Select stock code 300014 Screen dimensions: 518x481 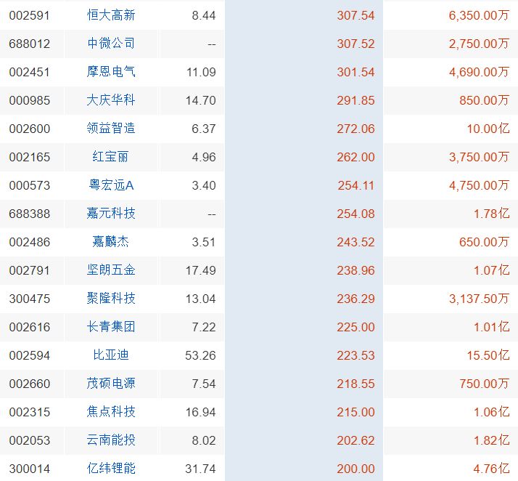pos(30,469)
